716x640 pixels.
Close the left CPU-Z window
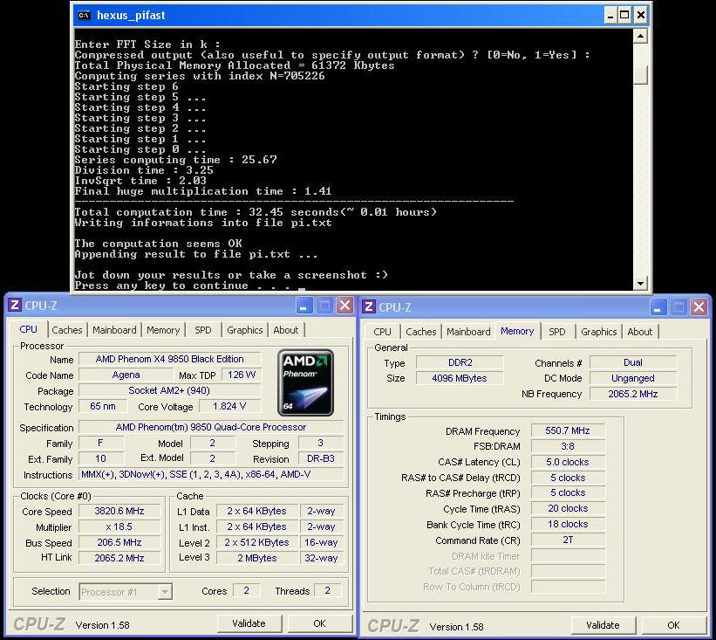pos(345,306)
